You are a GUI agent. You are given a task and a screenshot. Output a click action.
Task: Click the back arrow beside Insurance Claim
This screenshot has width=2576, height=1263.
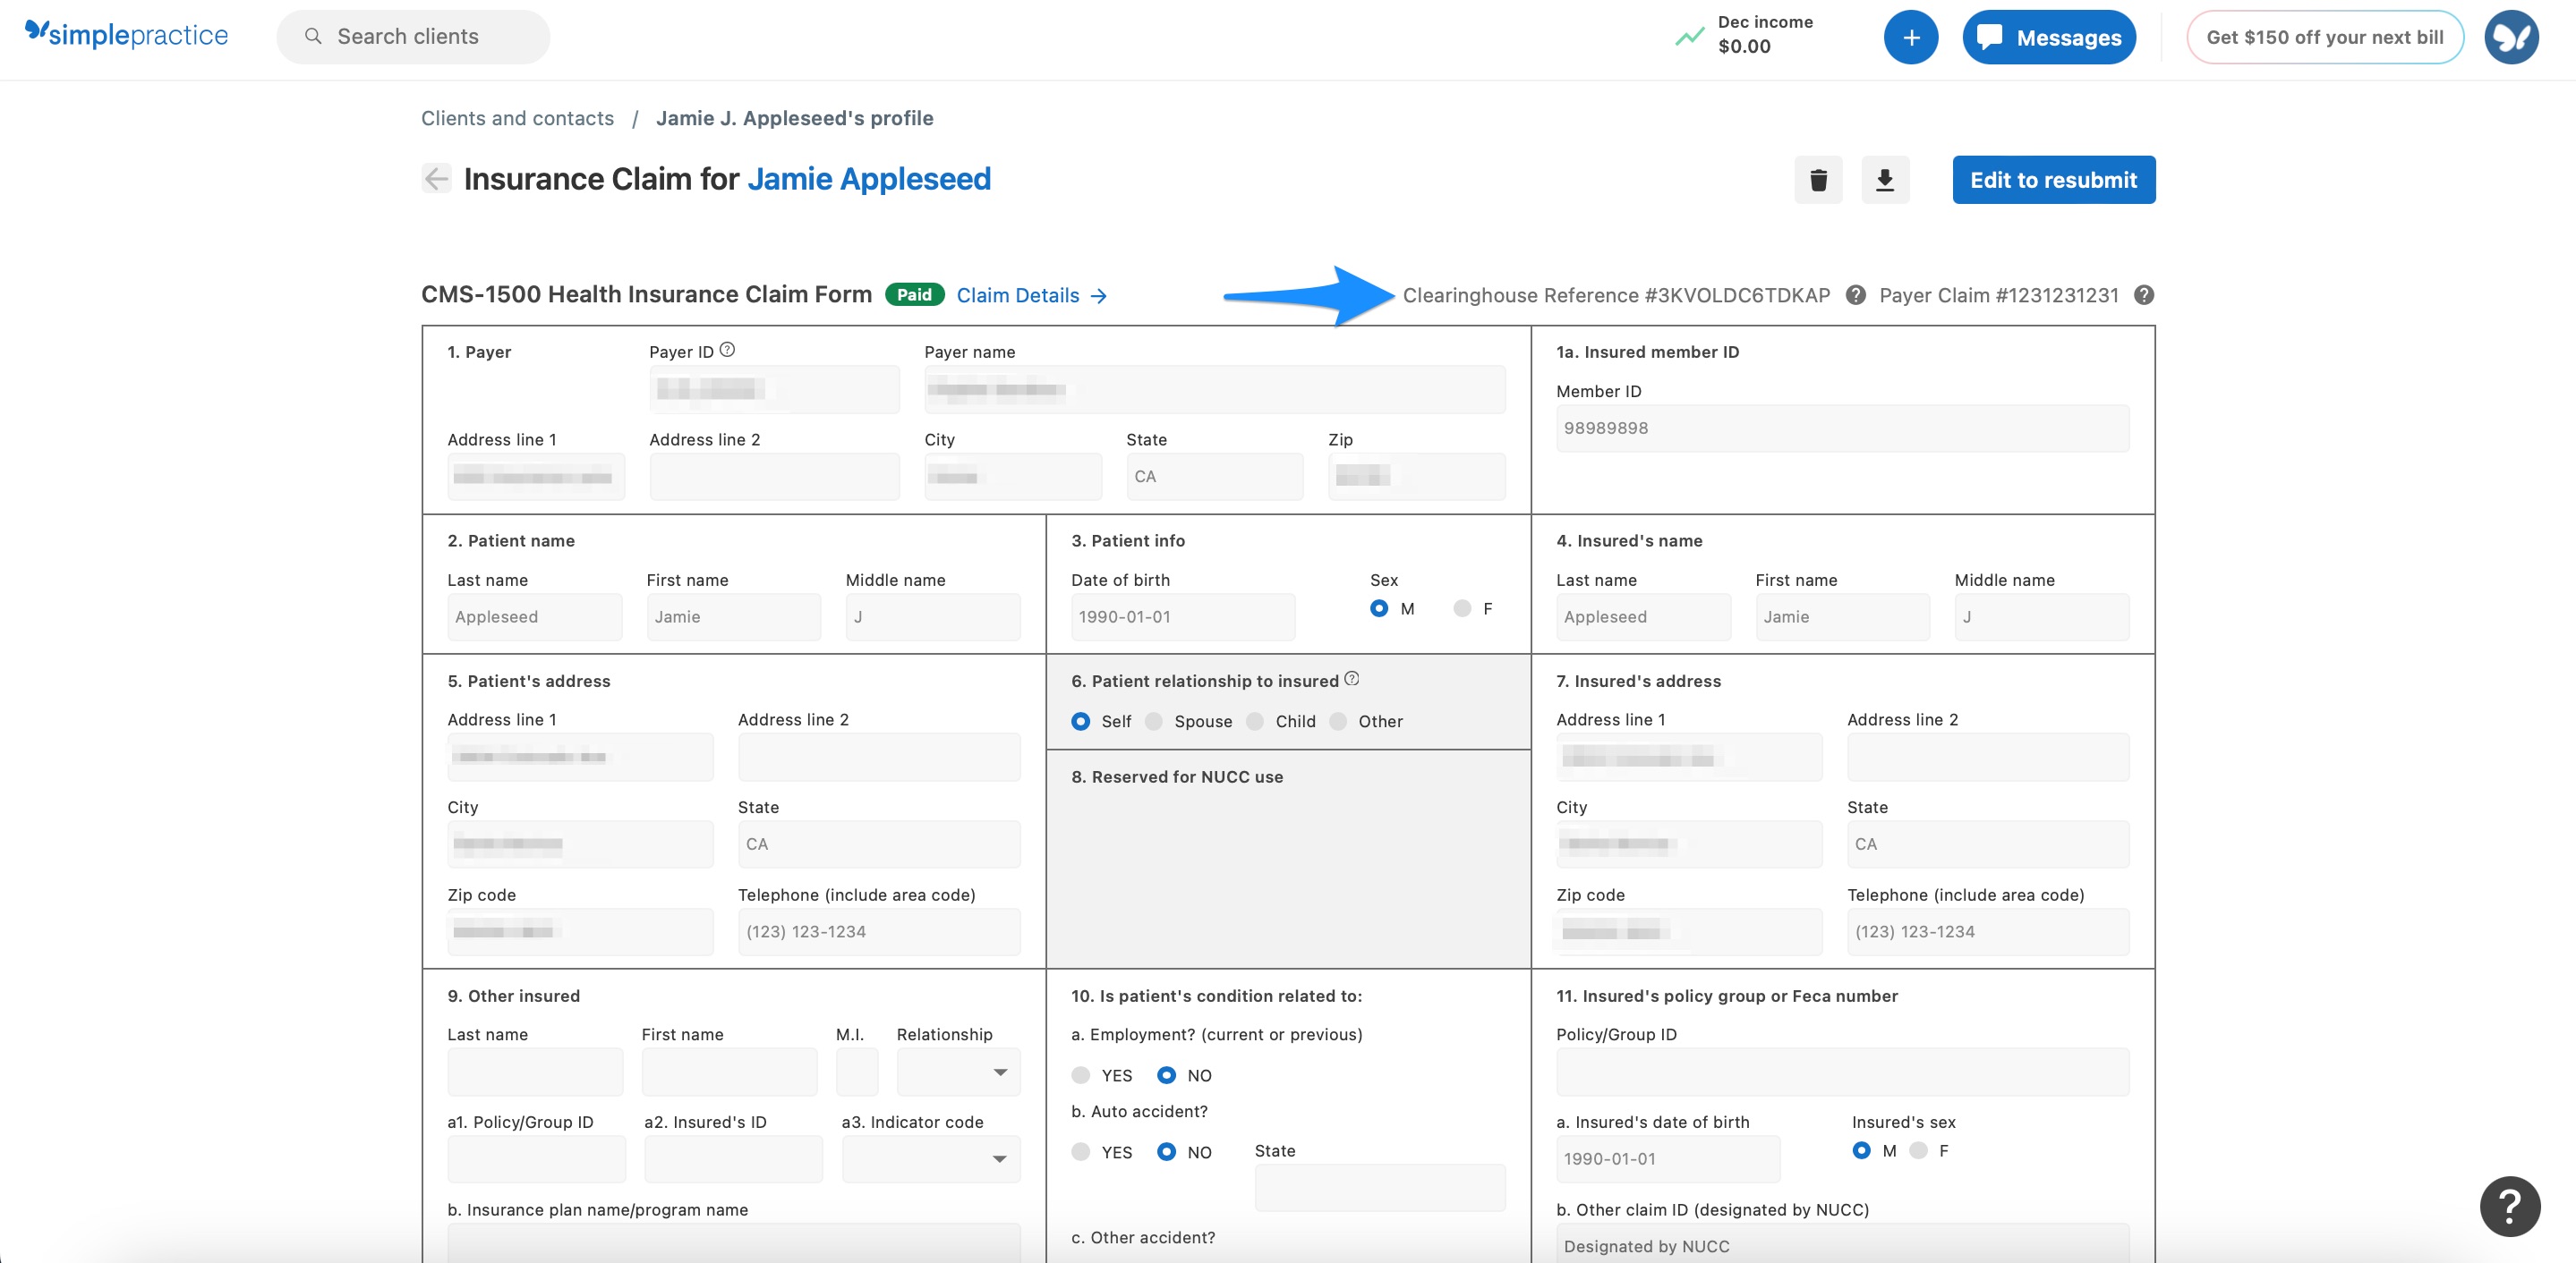tap(436, 179)
